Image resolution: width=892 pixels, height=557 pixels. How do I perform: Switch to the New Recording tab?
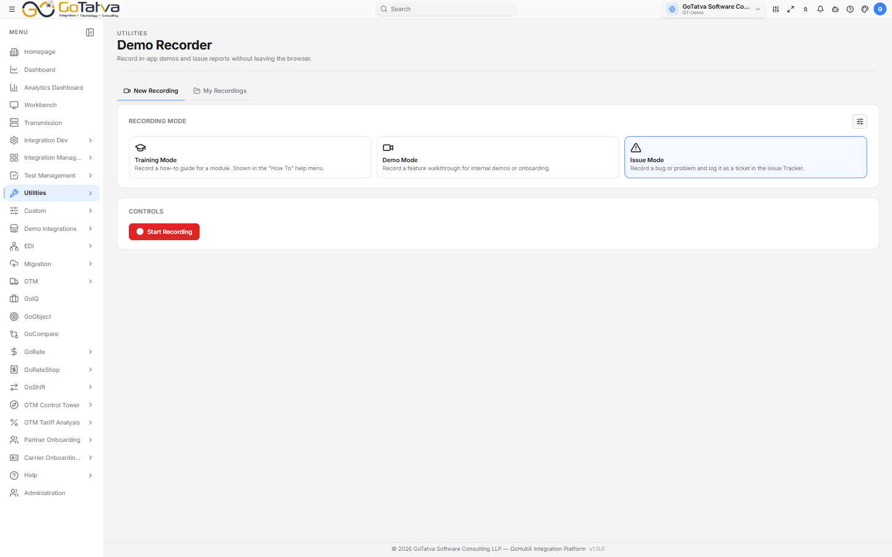click(x=151, y=91)
